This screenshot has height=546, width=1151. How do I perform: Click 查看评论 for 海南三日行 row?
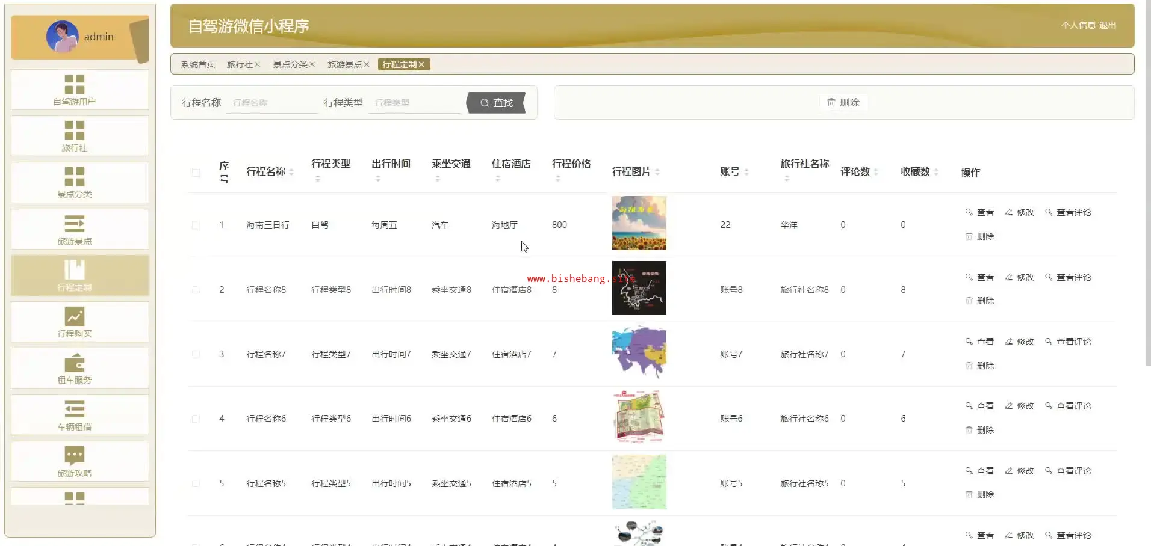coord(1069,212)
